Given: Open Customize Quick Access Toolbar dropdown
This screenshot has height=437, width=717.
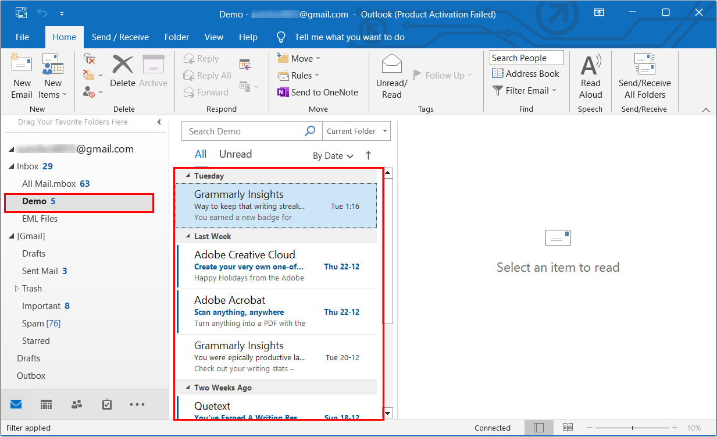Looking at the screenshot, I should tap(62, 13).
